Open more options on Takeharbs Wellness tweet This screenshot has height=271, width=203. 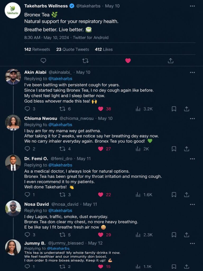[x=192, y=6]
